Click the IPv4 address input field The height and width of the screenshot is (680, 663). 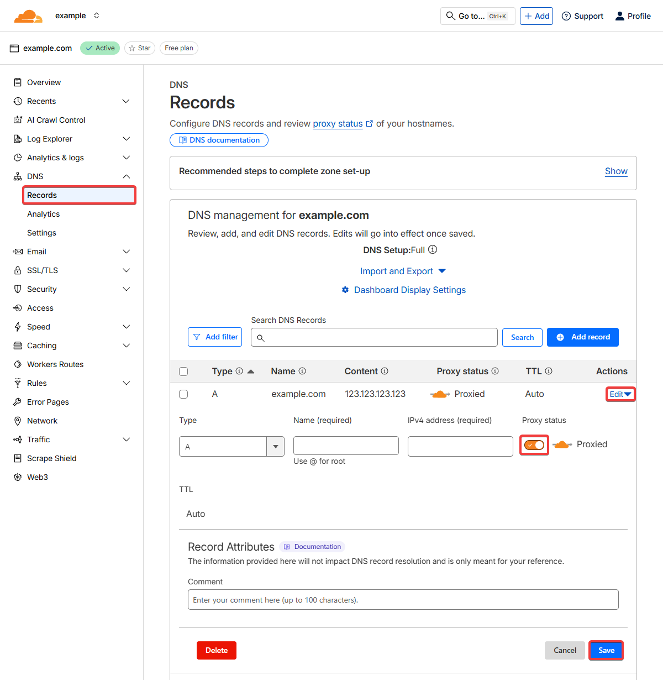(460, 446)
